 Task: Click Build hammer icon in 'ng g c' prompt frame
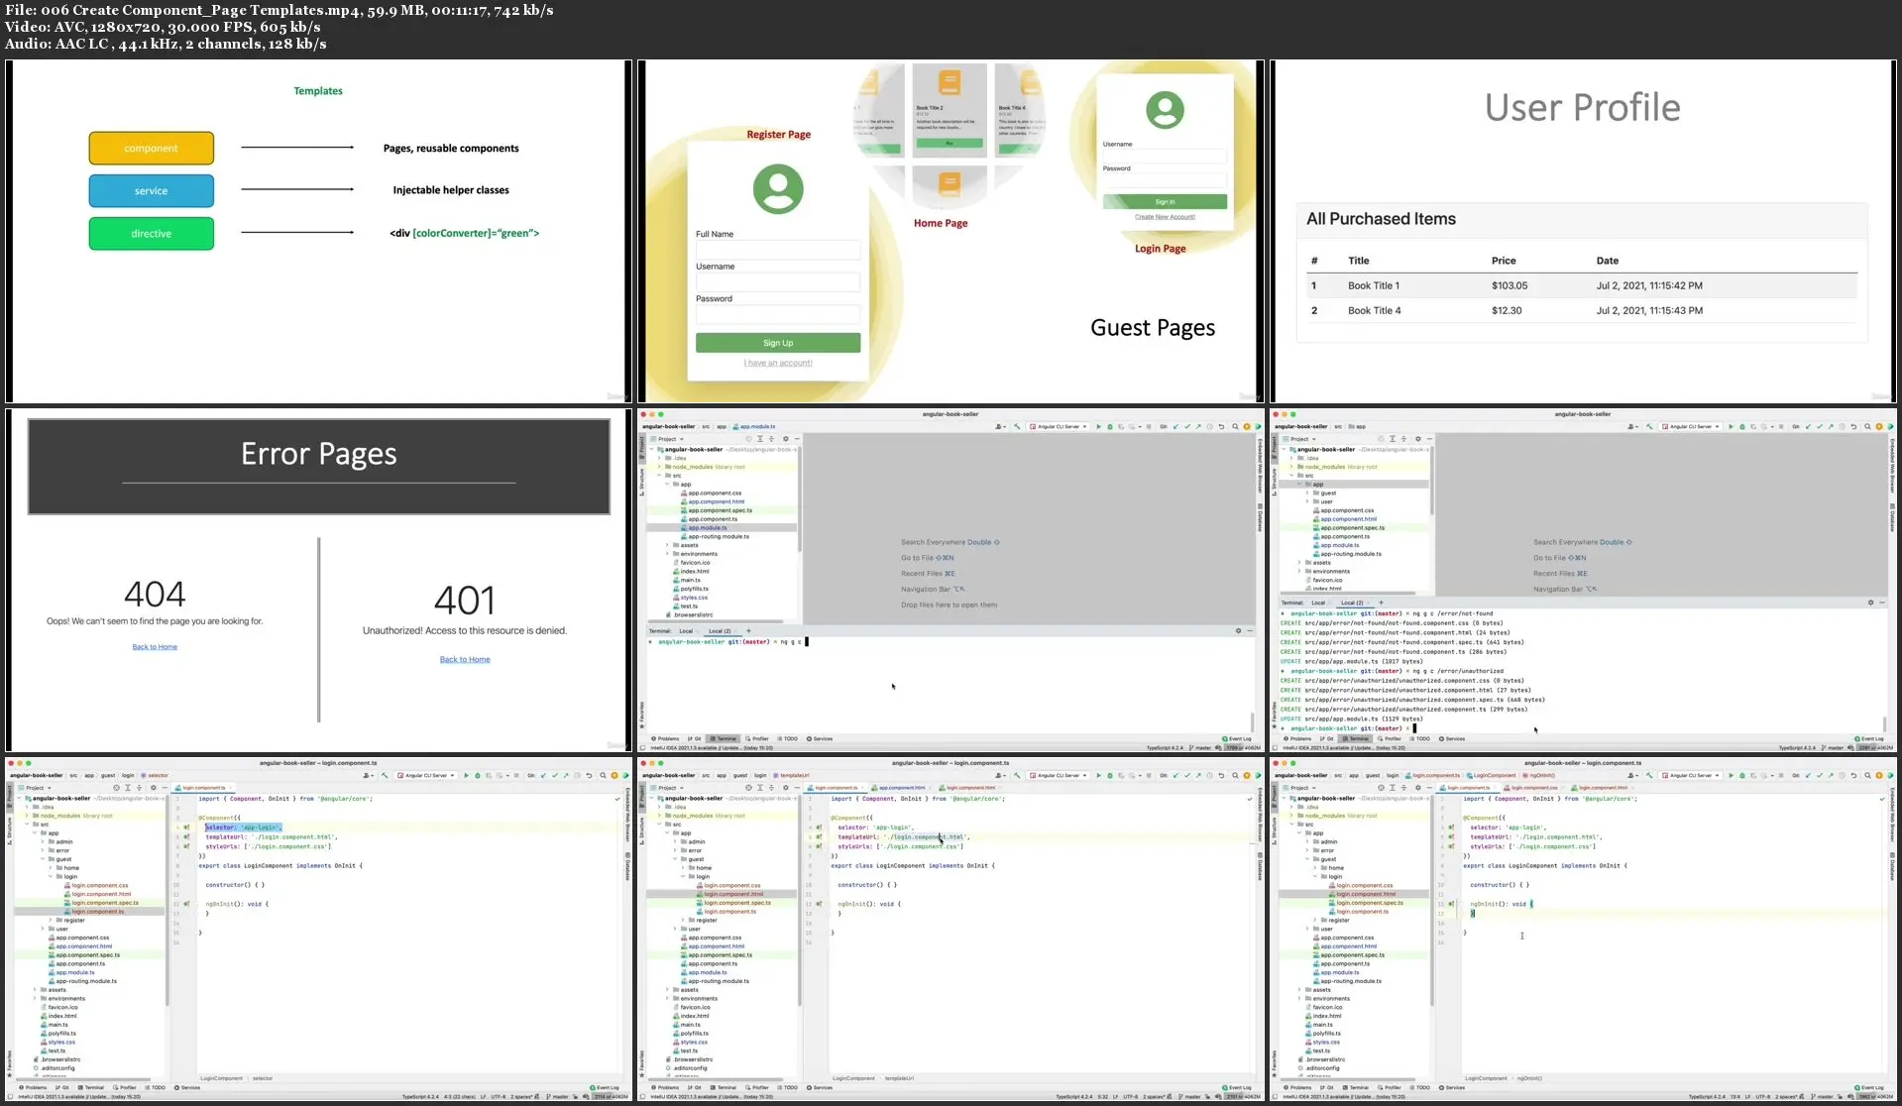pos(1017,427)
